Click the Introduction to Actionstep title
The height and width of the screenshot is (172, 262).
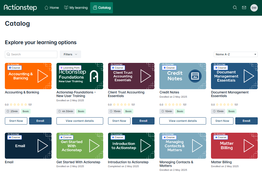click(x=128, y=162)
